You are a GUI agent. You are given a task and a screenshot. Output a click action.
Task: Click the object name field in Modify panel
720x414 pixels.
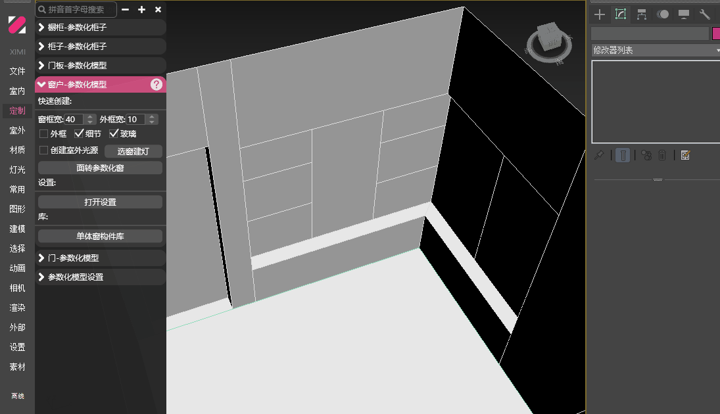[x=650, y=34]
